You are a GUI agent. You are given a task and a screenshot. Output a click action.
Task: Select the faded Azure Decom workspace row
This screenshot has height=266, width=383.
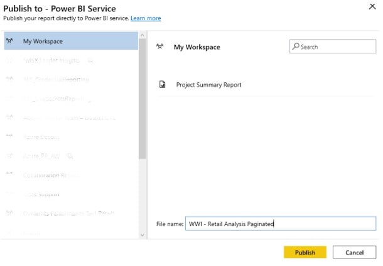pos(71,137)
